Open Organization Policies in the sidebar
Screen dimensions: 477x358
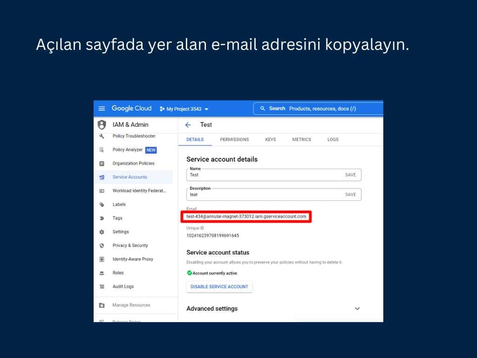(133, 164)
